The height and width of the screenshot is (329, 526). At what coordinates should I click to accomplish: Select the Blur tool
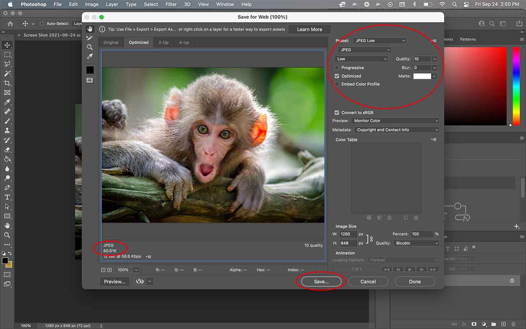7,169
